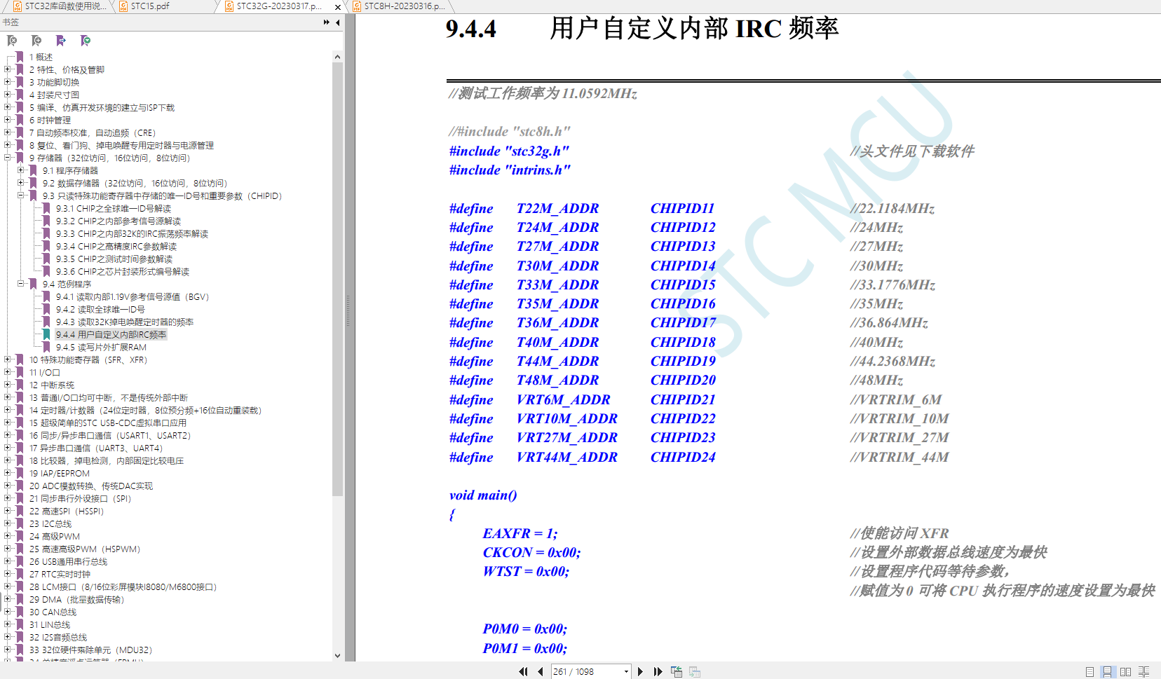This screenshot has height=679, width=1161.
Task: Click bookmark icon of 30 CAN总线
Action: (20, 612)
